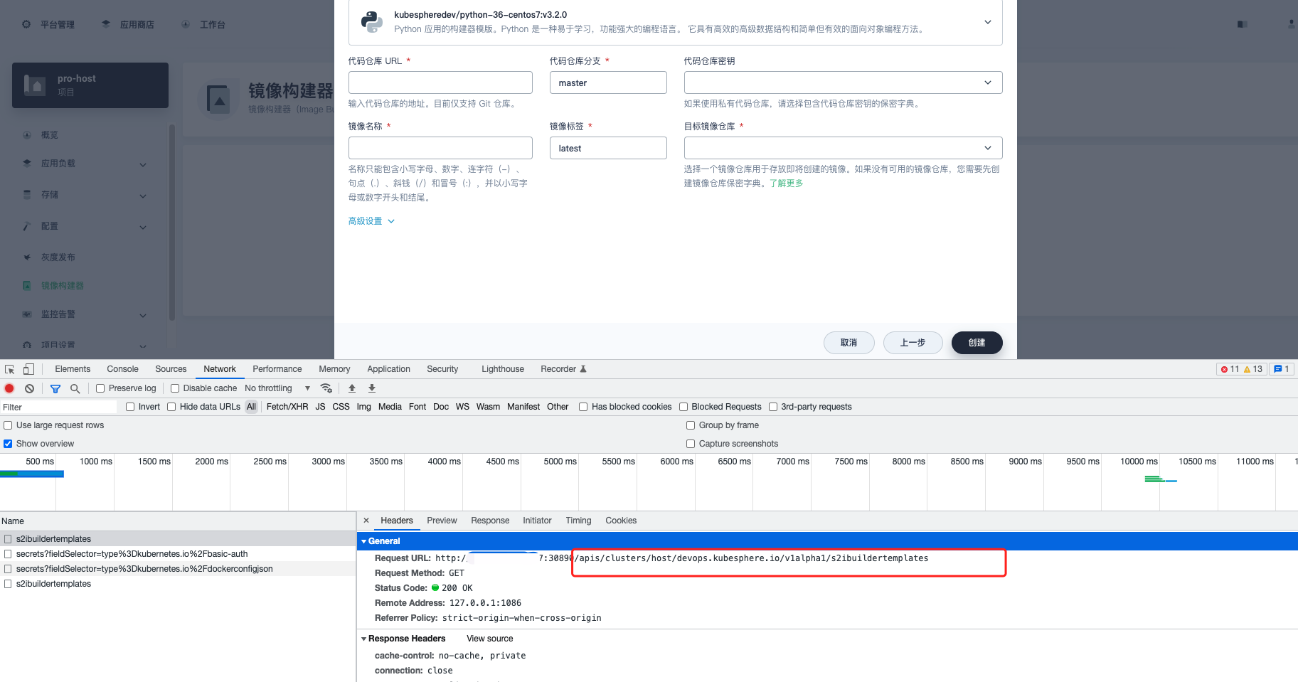Viewport: 1298px width, 682px height.
Task: Select the secrets basic-auth request row
Action: point(178,554)
